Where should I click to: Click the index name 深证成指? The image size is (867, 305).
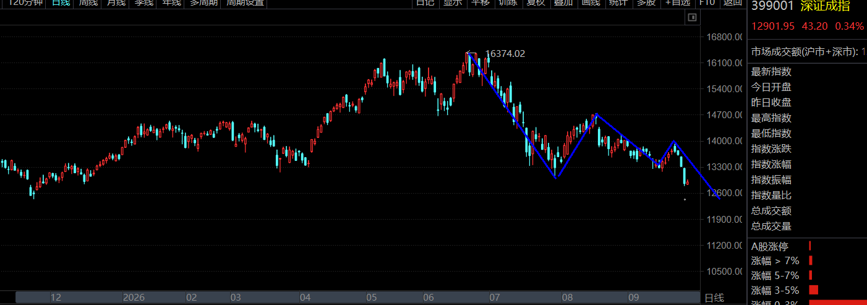pyautogui.click(x=825, y=6)
